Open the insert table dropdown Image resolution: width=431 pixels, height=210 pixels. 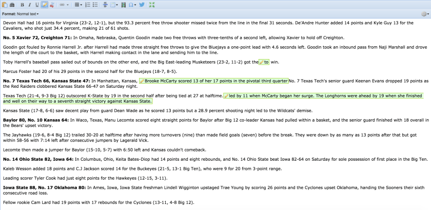click(114, 5)
